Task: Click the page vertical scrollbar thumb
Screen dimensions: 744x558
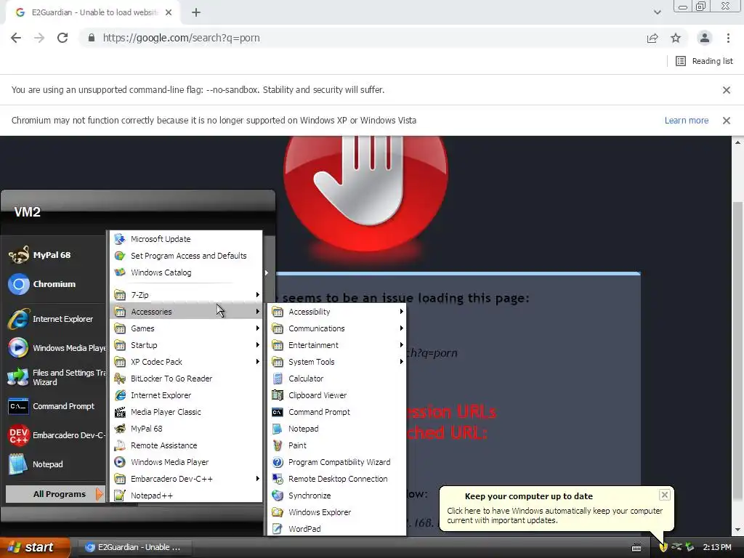Action: pyautogui.click(x=737, y=351)
